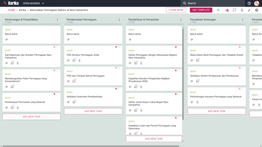Click attachment icon on Kaji Keperluan card

click(x=18, y=63)
